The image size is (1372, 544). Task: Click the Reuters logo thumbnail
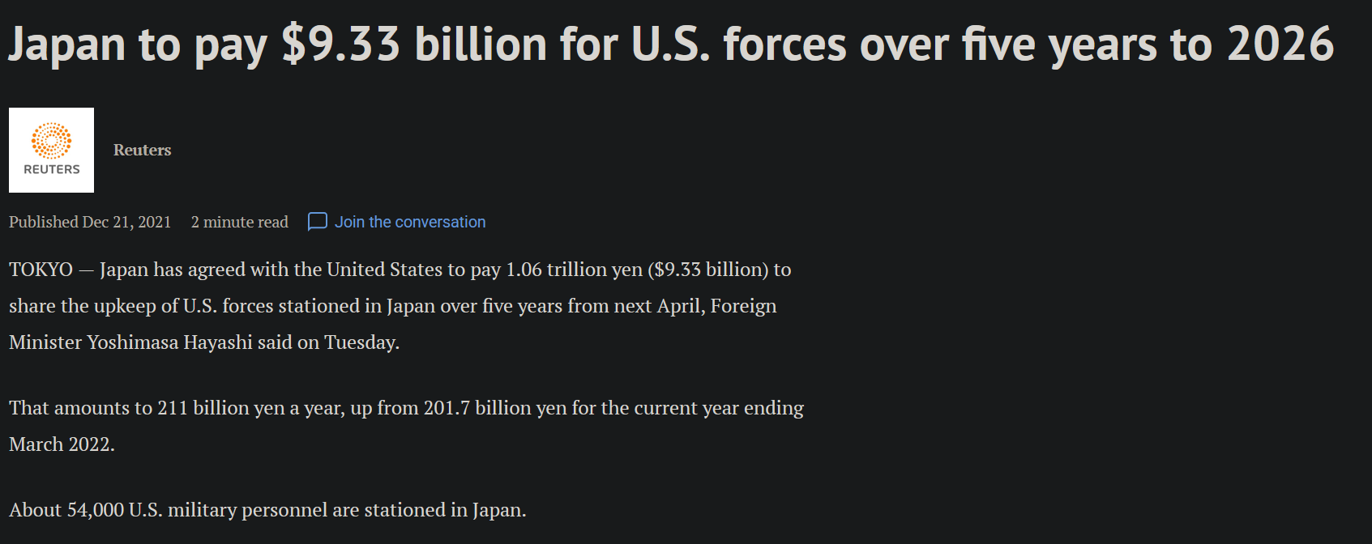click(51, 150)
